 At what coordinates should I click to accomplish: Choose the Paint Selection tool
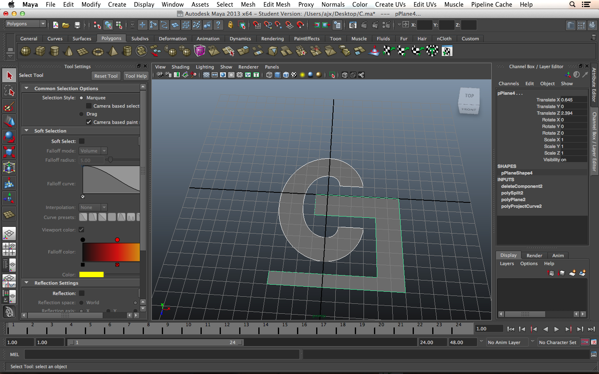9,106
